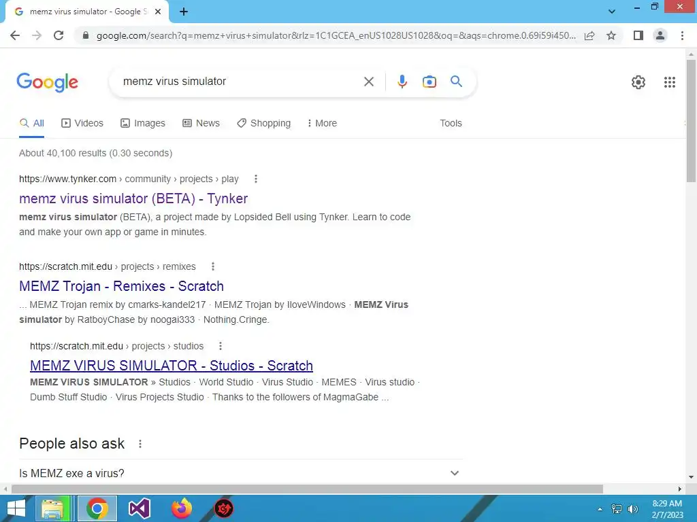Open MEMZ VIRUS SIMULATOR - Studios link
697x522 pixels.
tap(172, 366)
